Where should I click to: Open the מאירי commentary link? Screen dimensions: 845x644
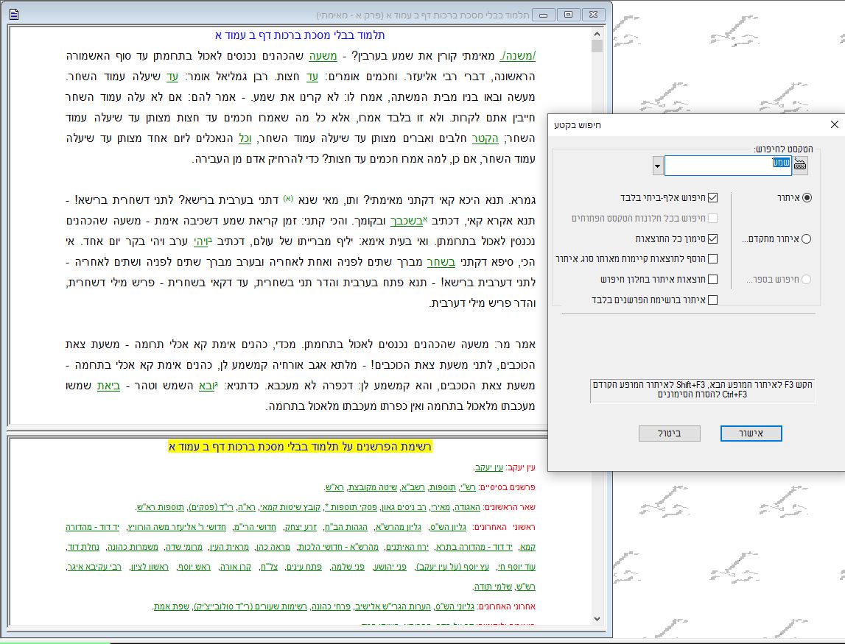coord(440,507)
